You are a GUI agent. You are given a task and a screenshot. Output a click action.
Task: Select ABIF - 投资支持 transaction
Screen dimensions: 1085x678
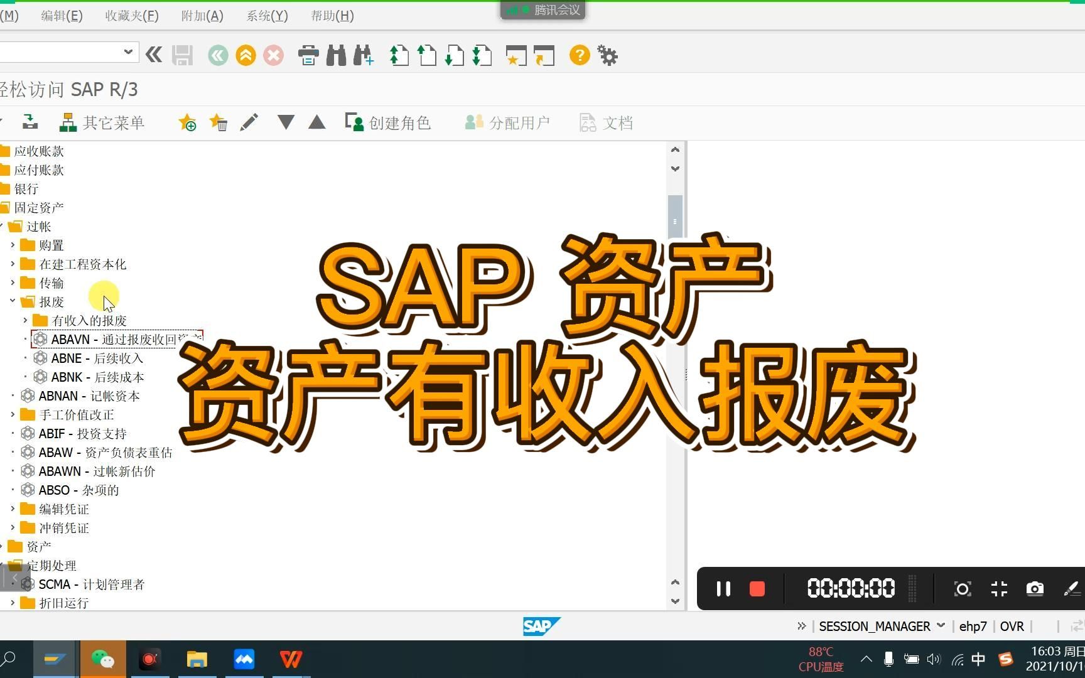pyautogui.click(x=74, y=433)
